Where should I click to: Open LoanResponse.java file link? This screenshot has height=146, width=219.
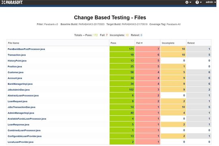click(x=18, y=125)
